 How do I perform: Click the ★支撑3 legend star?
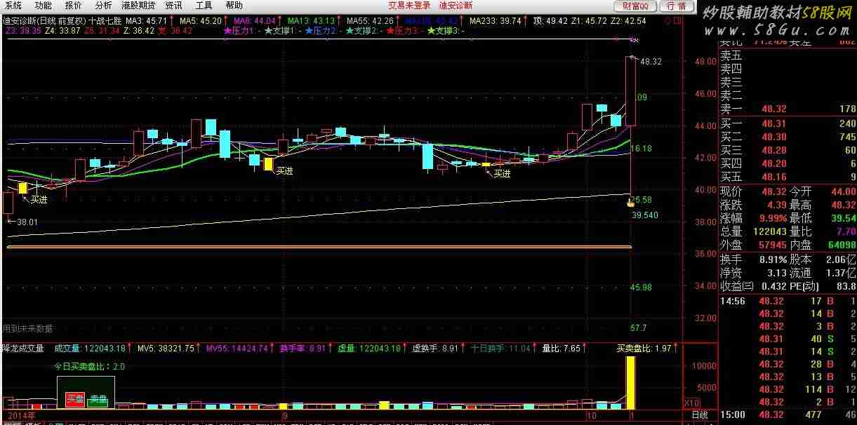pyautogui.click(x=430, y=31)
